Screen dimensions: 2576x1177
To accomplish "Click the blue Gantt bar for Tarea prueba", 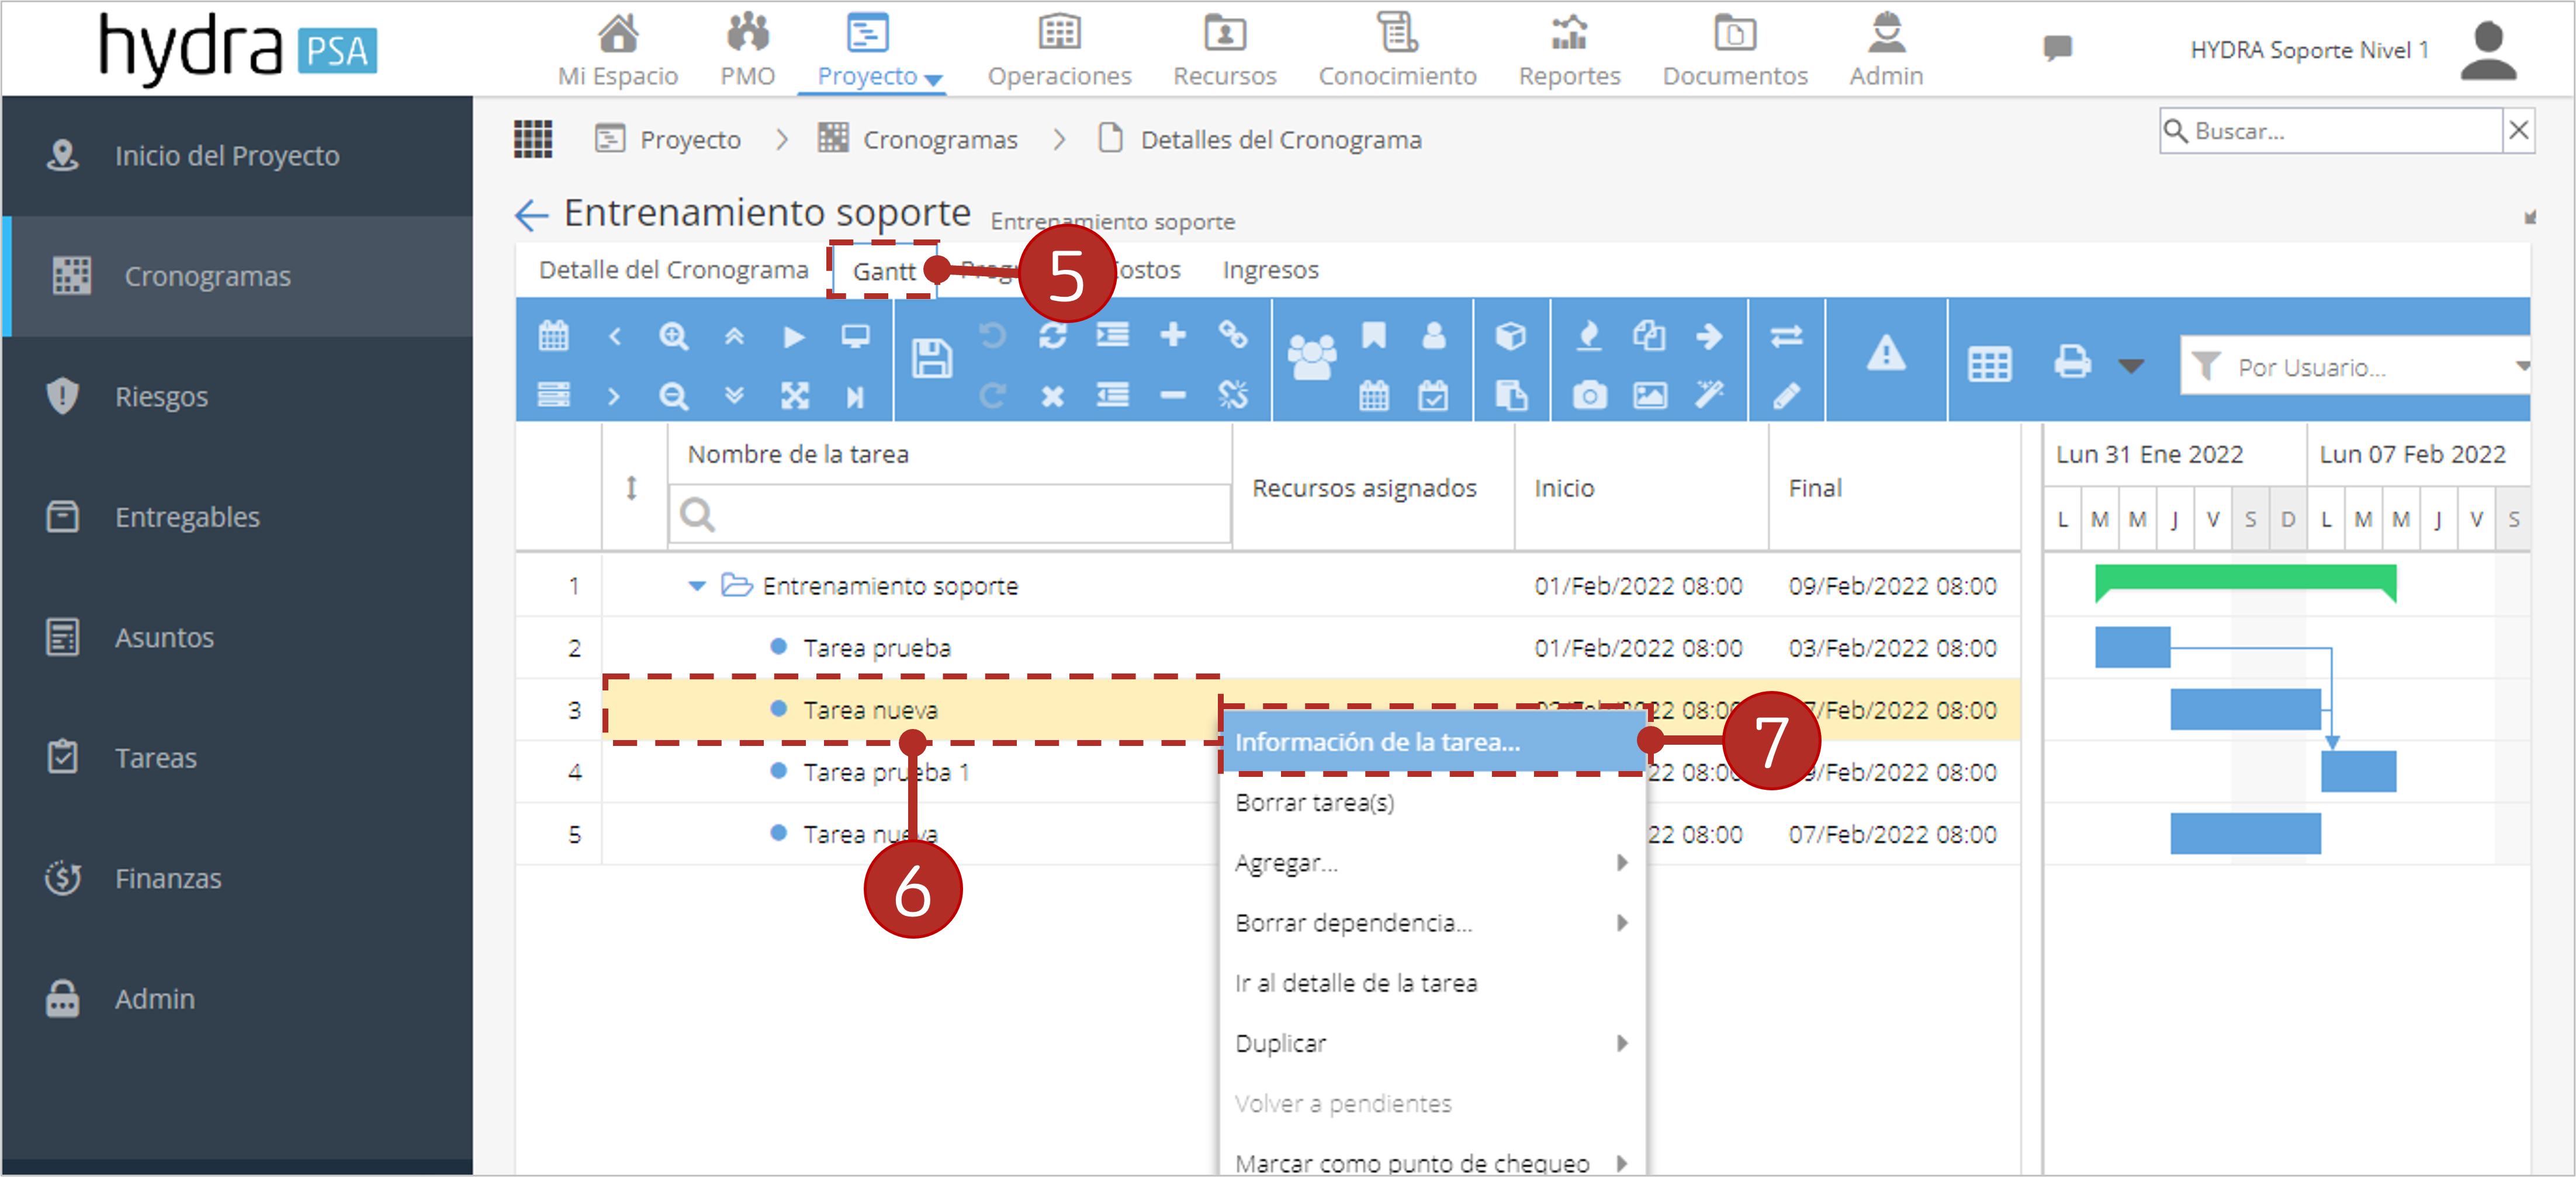I will pos(2132,647).
